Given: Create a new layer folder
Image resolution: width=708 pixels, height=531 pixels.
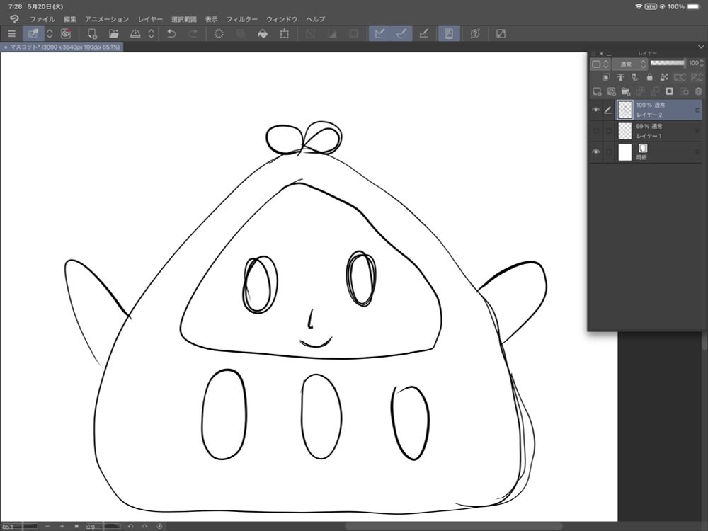Looking at the screenshot, I should (x=626, y=91).
